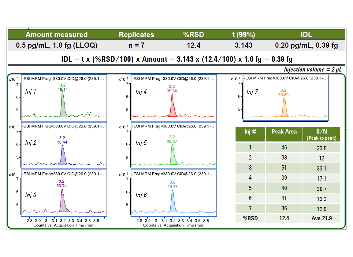Click the peak label '35.60'
The height and width of the screenshot is (257, 353).
284,95
